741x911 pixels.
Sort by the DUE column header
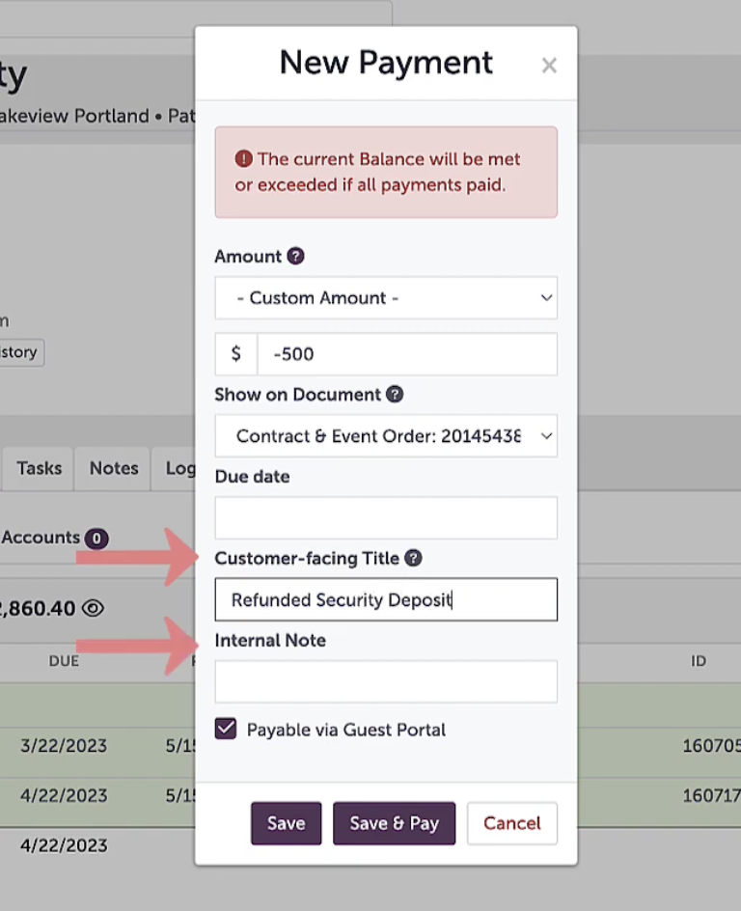coord(64,662)
